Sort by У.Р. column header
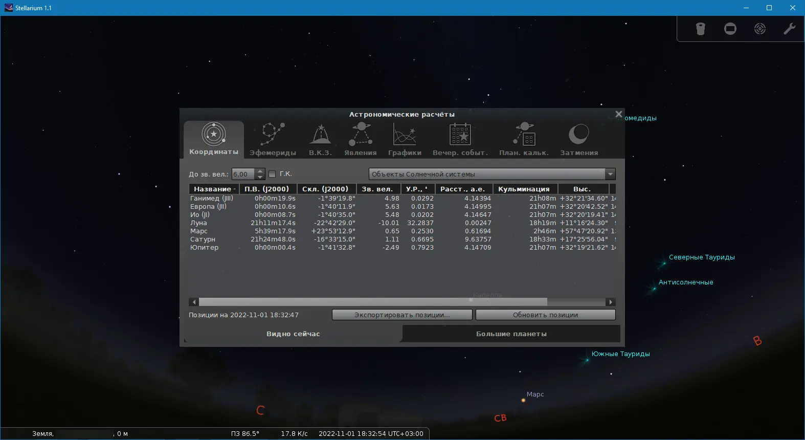 pyautogui.click(x=418, y=189)
